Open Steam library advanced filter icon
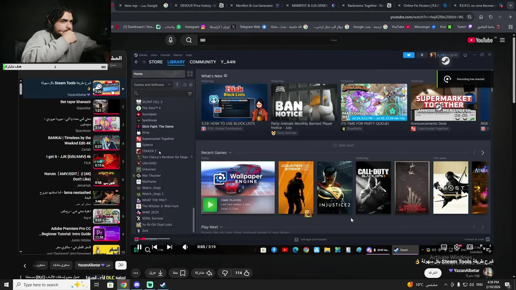Image resolution: width=516 pixels, height=290 pixels. click(x=190, y=93)
